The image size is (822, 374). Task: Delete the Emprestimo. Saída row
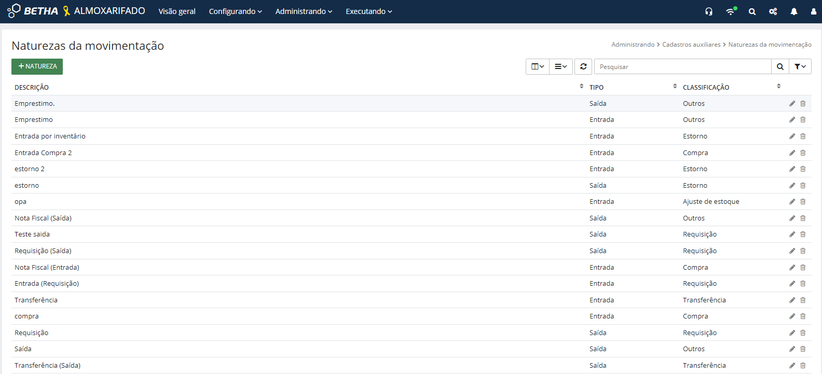[803, 104]
